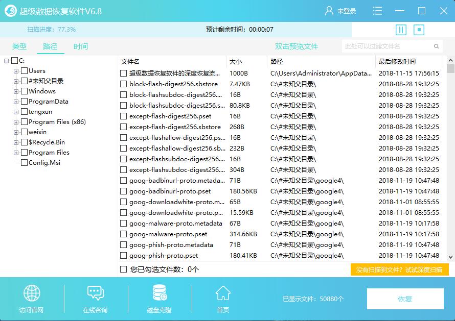Close the recovery software window

click(x=443, y=11)
